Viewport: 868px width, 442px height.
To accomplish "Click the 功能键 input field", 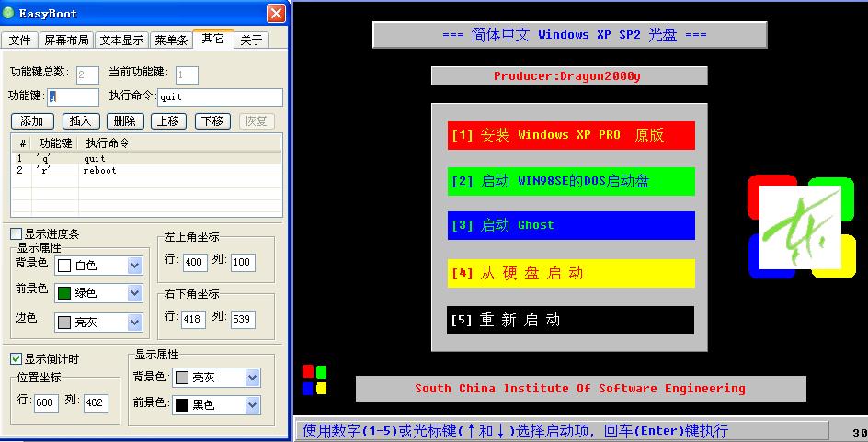I will click(x=73, y=96).
